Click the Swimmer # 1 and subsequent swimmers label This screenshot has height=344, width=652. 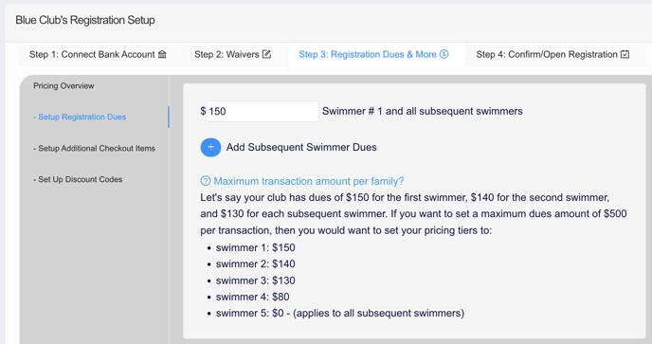pyautogui.click(x=423, y=111)
